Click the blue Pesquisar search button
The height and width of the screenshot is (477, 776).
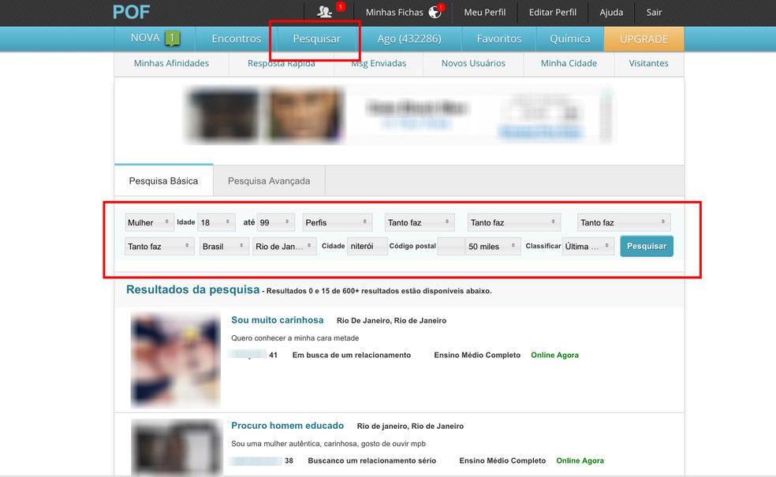pos(647,246)
